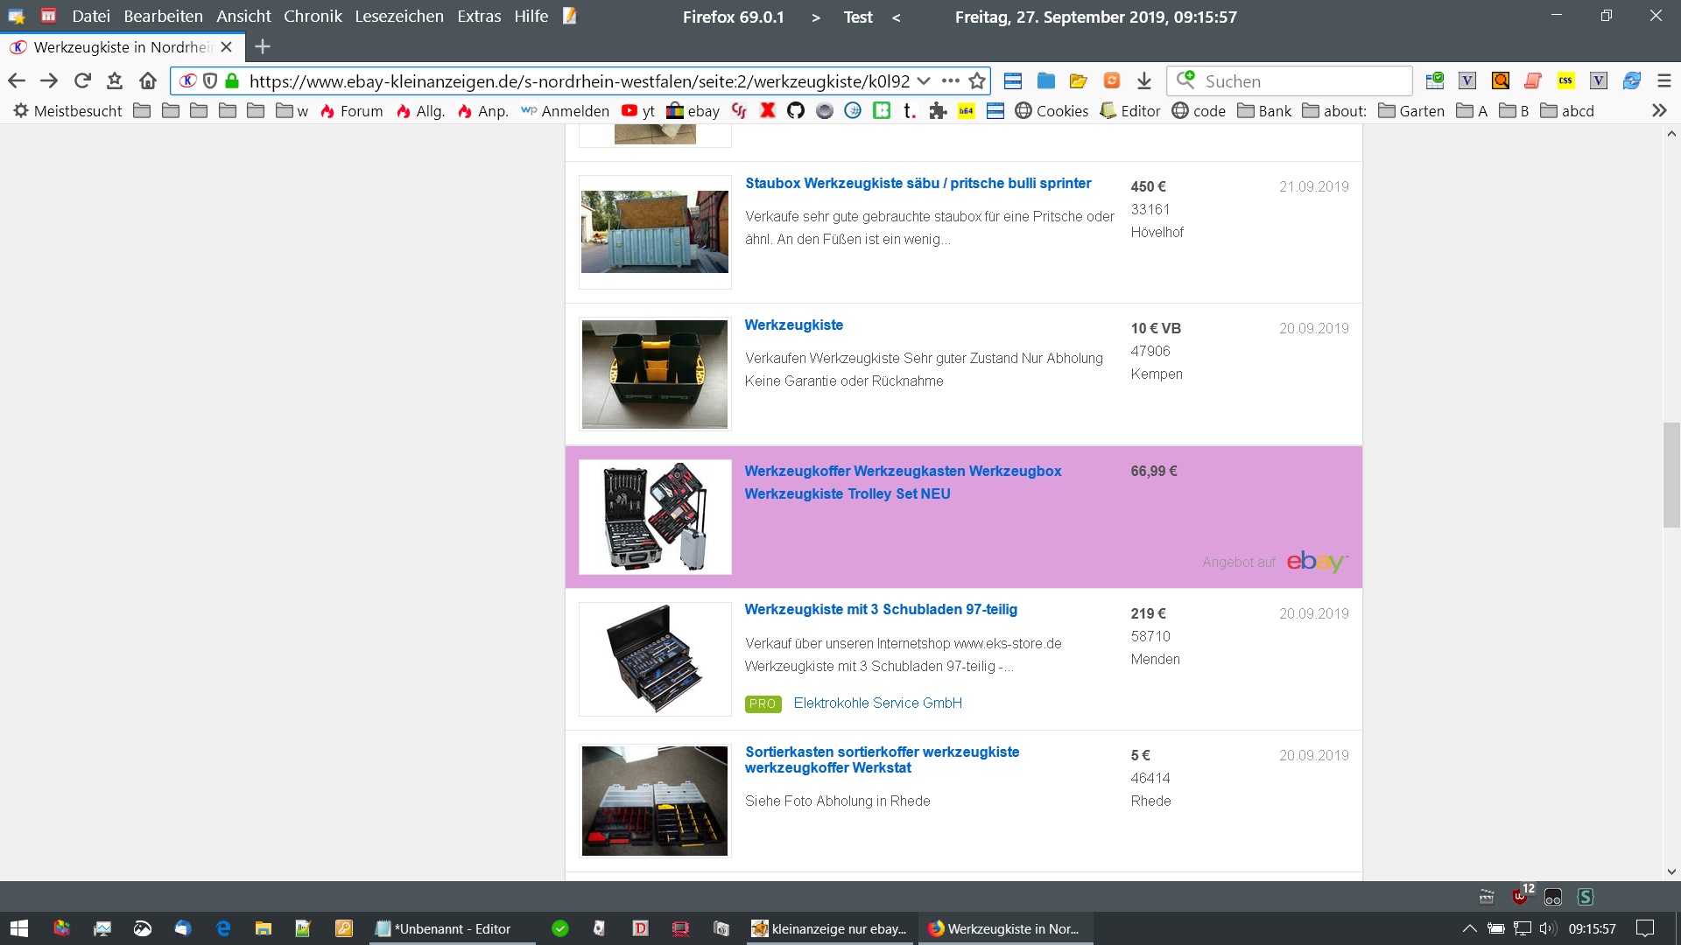The image size is (1681, 945).
Task: Open the Elektrokohle Service GmbH seller link
Action: (877, 703)
